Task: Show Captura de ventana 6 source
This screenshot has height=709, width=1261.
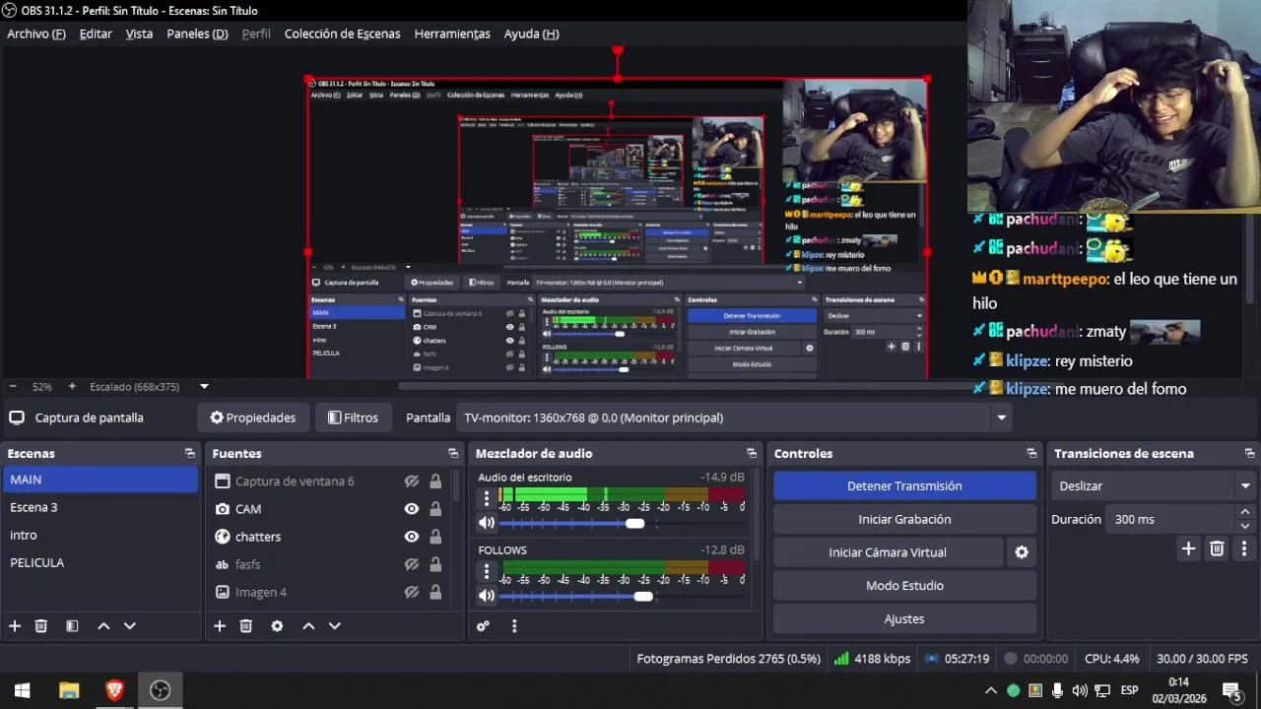Action: pos(412,482)
